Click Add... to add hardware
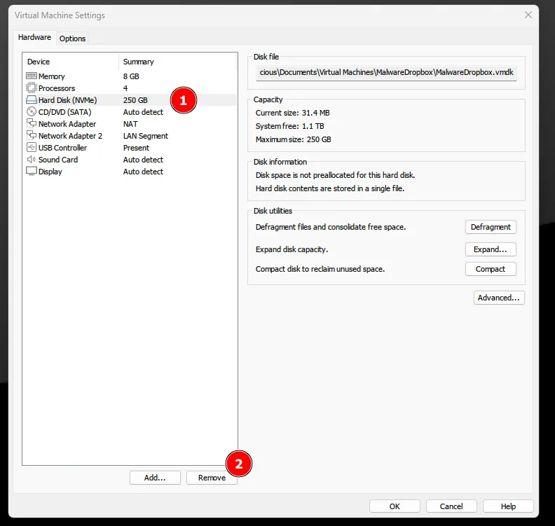This screenshot has height=526, width=555. coord(155,478)
